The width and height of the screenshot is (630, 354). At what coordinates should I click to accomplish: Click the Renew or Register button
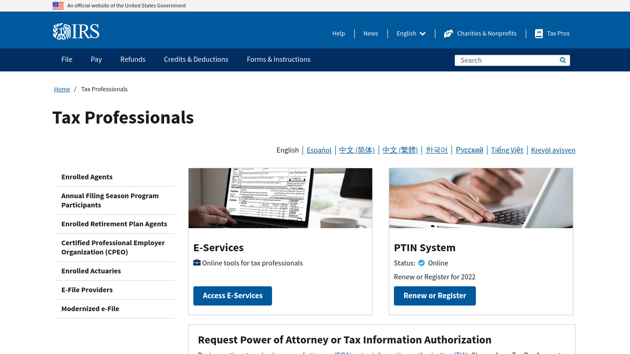pos(435,296)
